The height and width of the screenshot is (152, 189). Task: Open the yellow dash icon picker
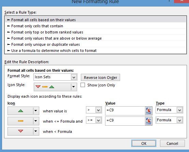(23, 121)
